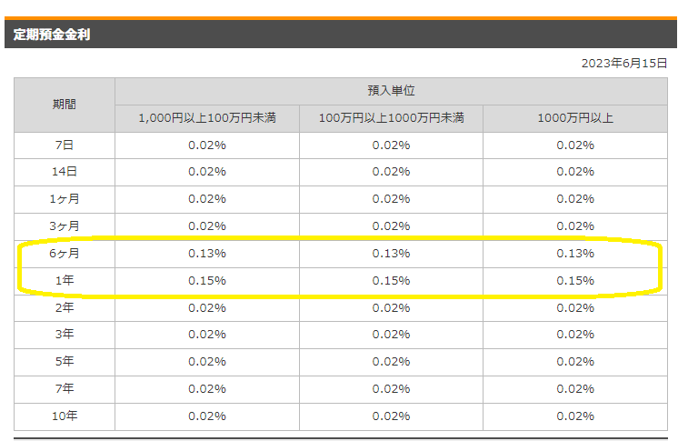
Task: Select 0.02% in 10年 row, 1000万円以上 column
Action: pyautogui.click(x=575, y=416)
